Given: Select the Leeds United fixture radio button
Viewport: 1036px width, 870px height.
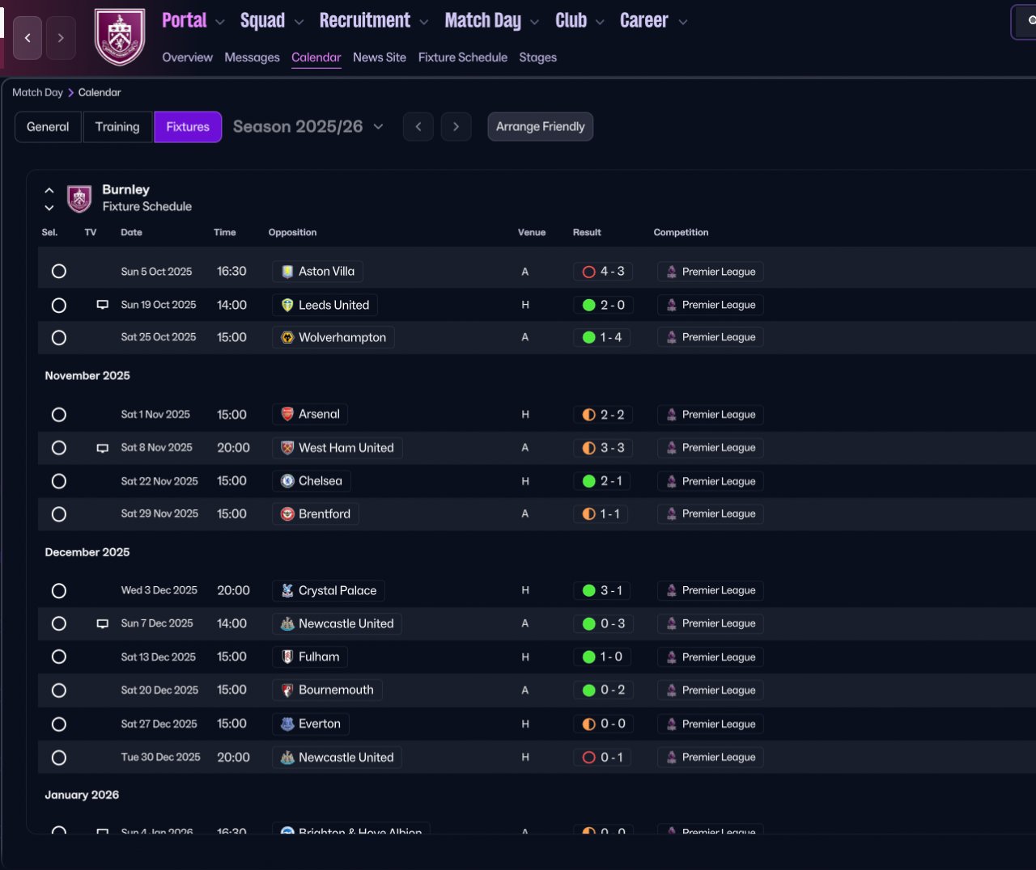Looking at the screenshot, I should click(x=59, y=306).
